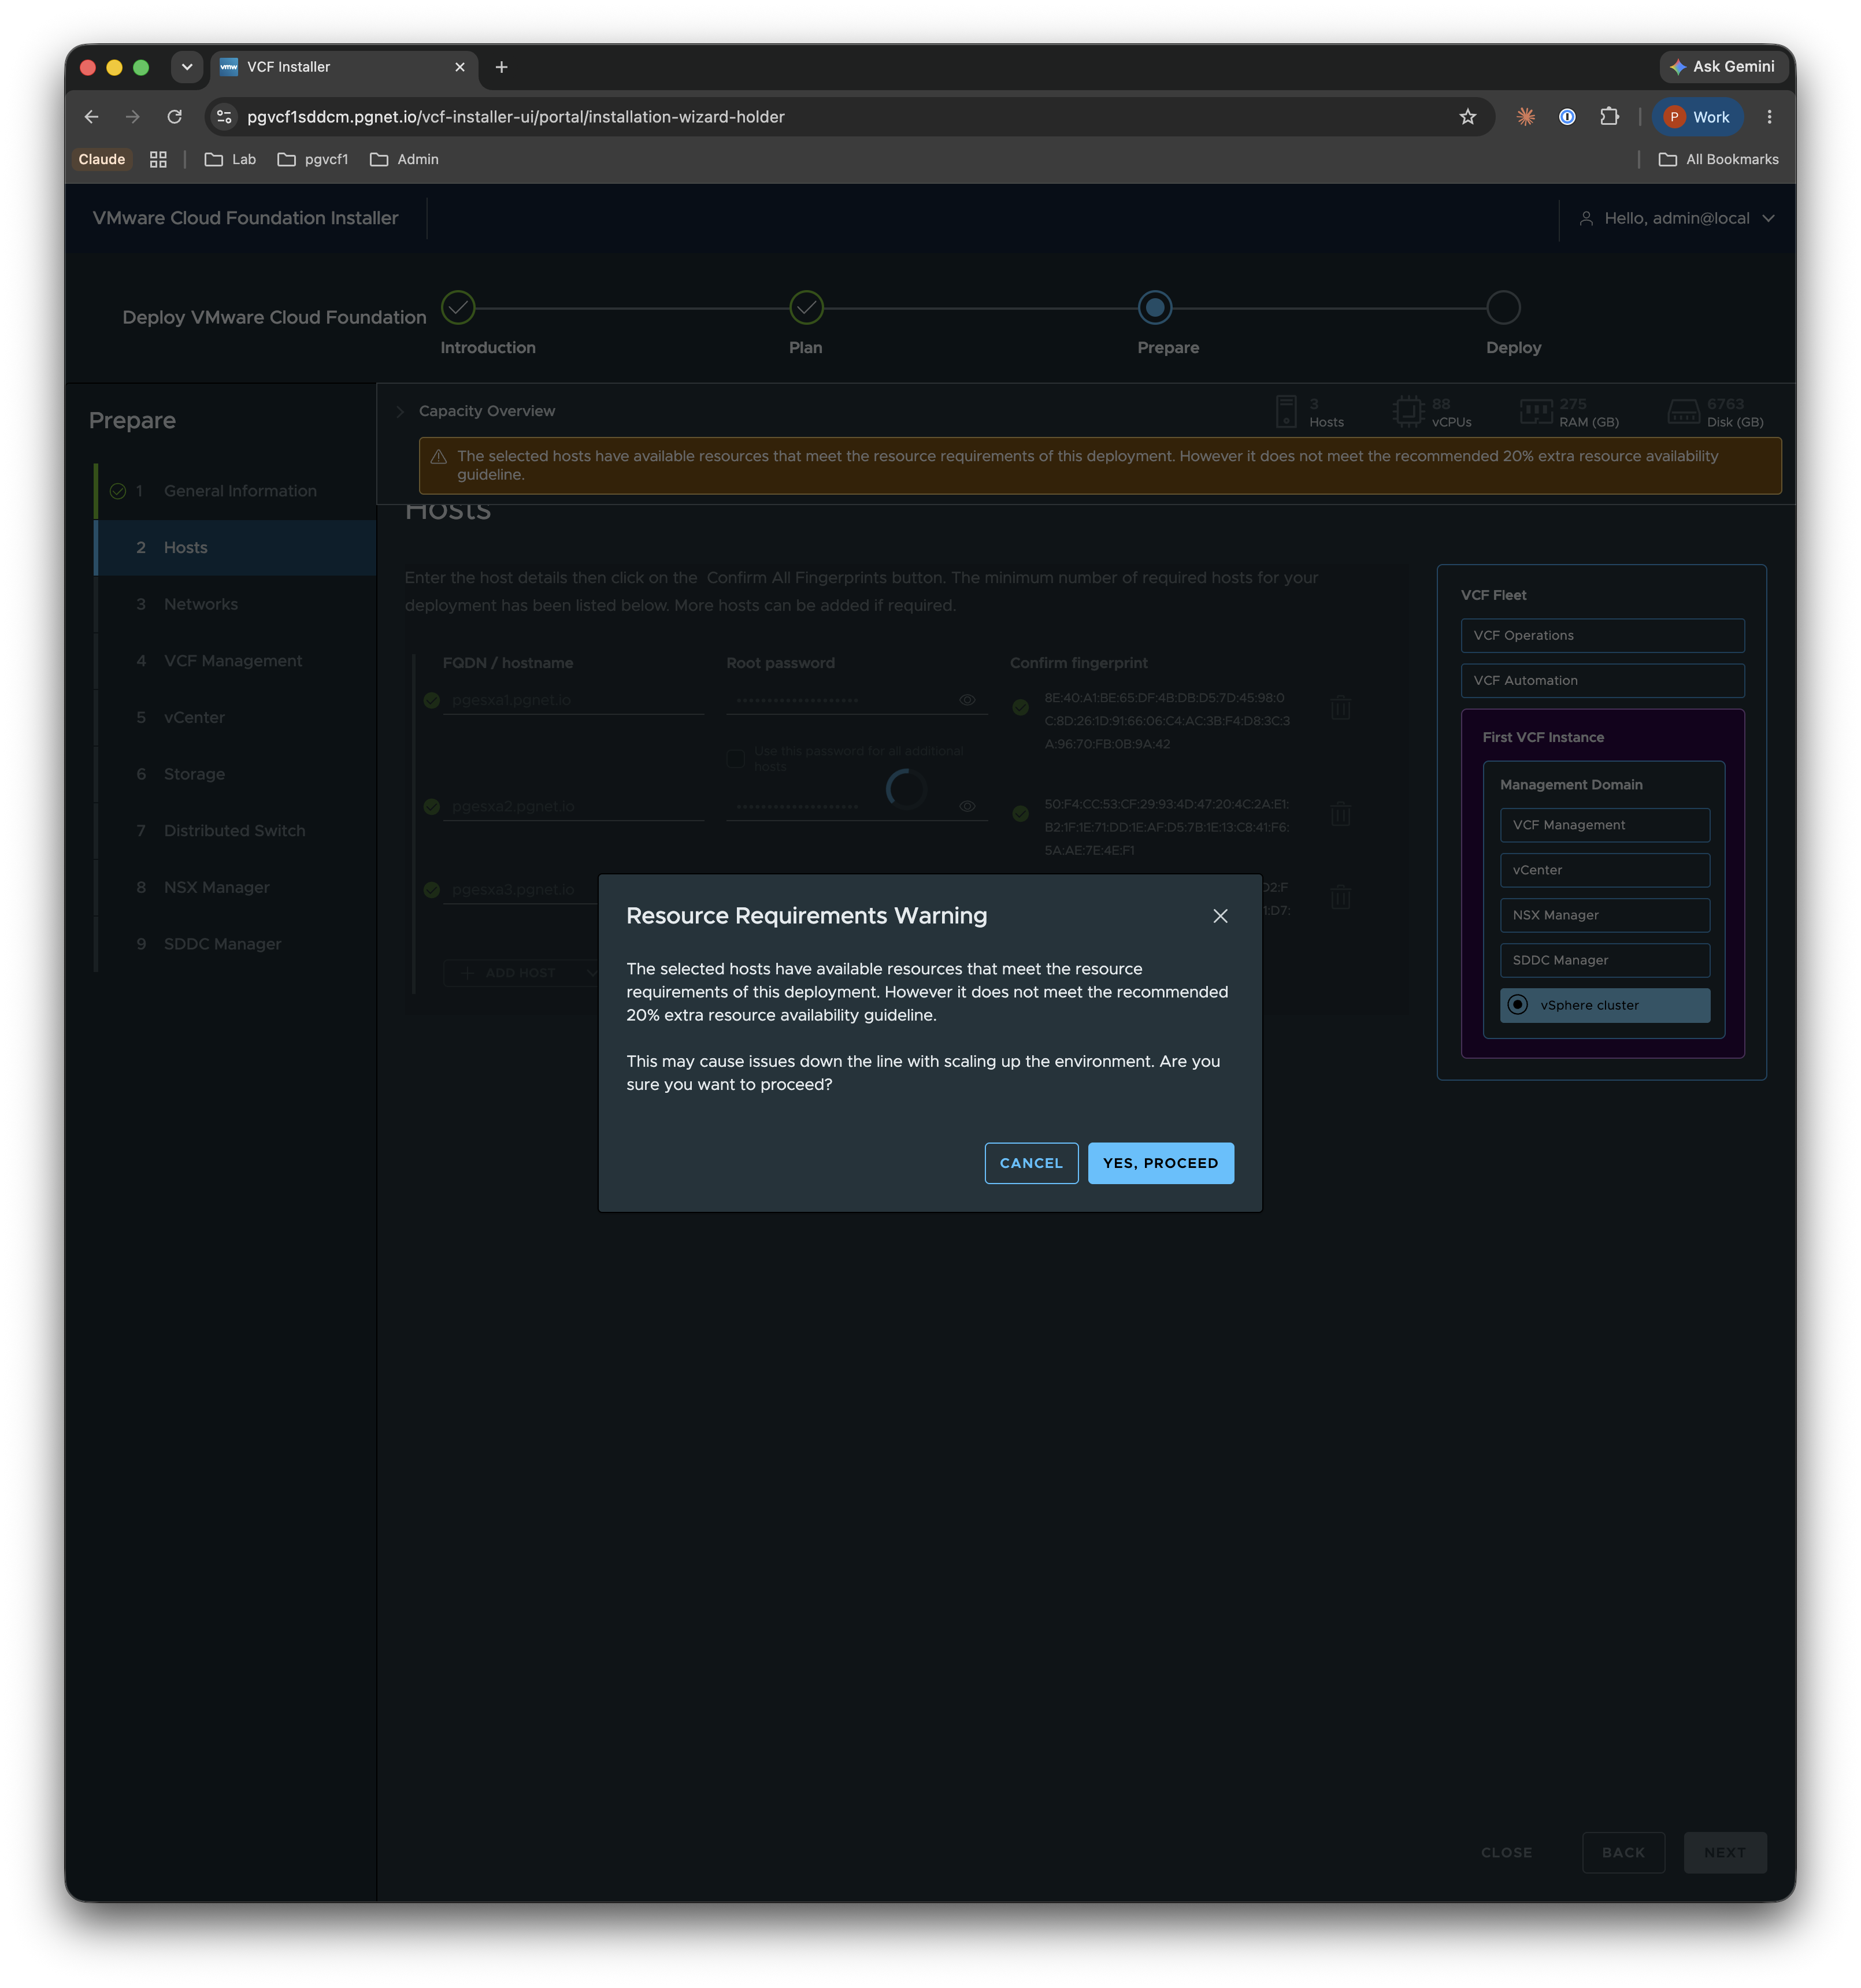Delete the pgesxa3 host row
The image size is (1861, 1988).
[x=1341, y=897]
